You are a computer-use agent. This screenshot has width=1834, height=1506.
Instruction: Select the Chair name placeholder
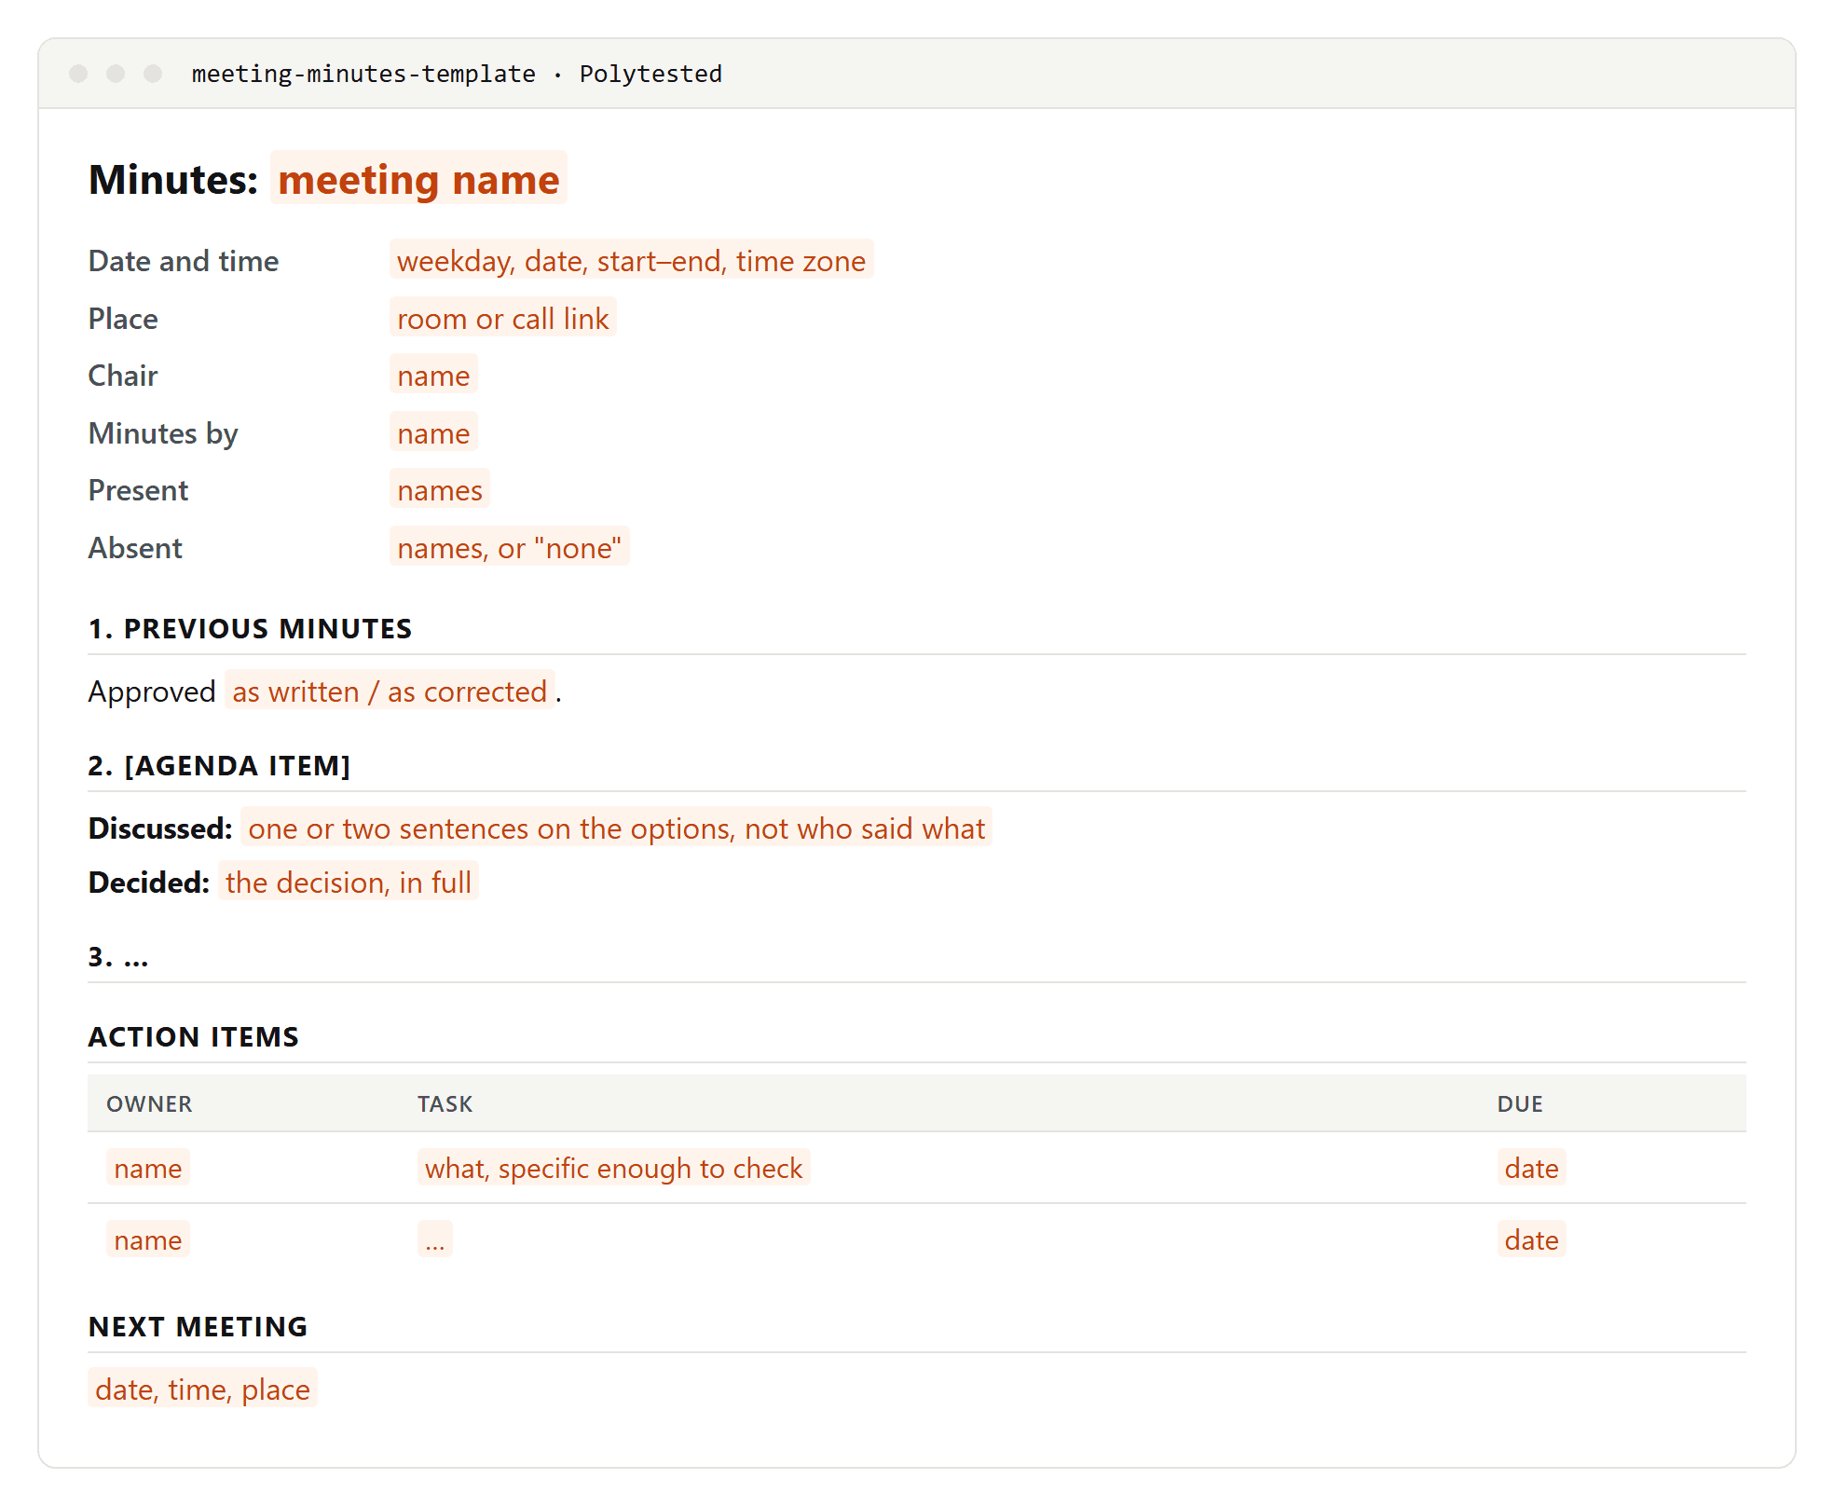pos(433,375)
